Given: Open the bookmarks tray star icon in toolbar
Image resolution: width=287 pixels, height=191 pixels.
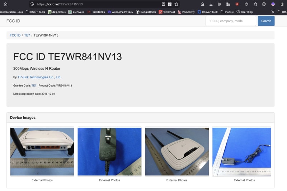Looking at the screenshot, I should click(203, 4).
